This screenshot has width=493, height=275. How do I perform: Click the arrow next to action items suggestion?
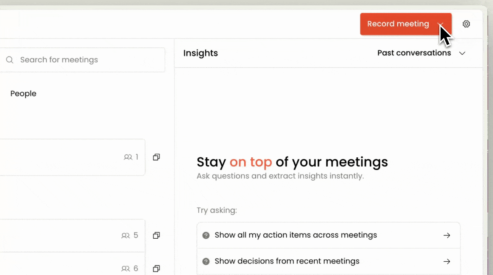pos(447,235)
